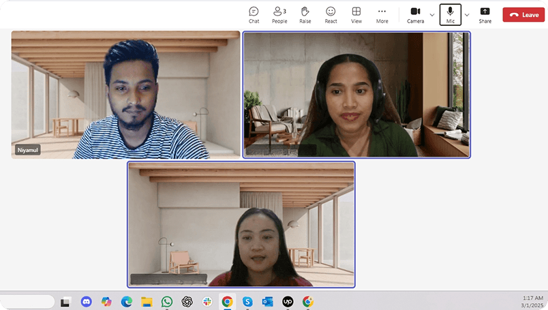Show the People participants list
The height and width of the screenshot is (310, 548).
(x=279, y=14)
